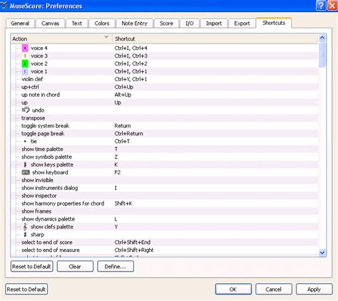Image resolution: width=338 pixels, height=301 pixels.
Task: Switch to the Import tab
Action: pos(214,23)
